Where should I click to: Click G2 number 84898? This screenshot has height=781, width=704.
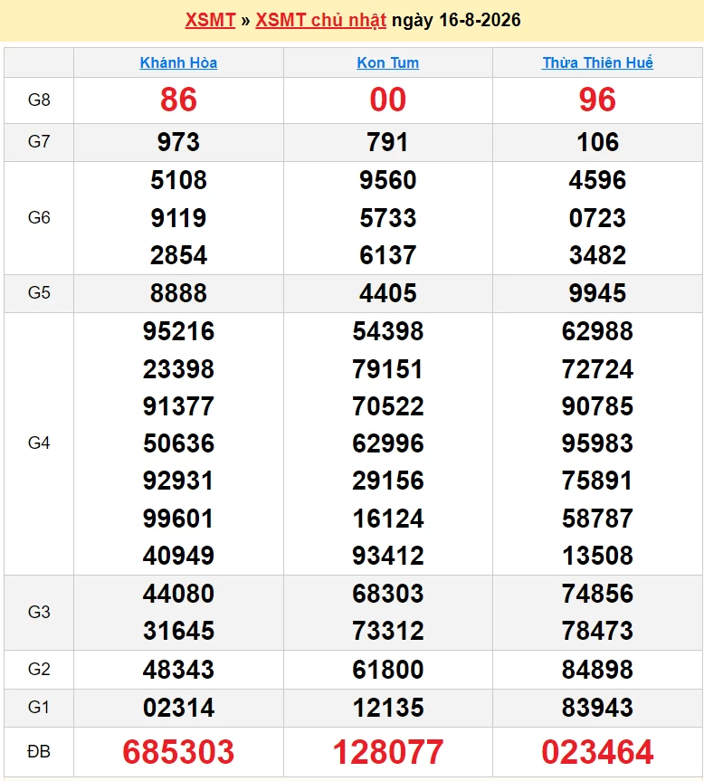pyautogui.click(x=597, y=670)
